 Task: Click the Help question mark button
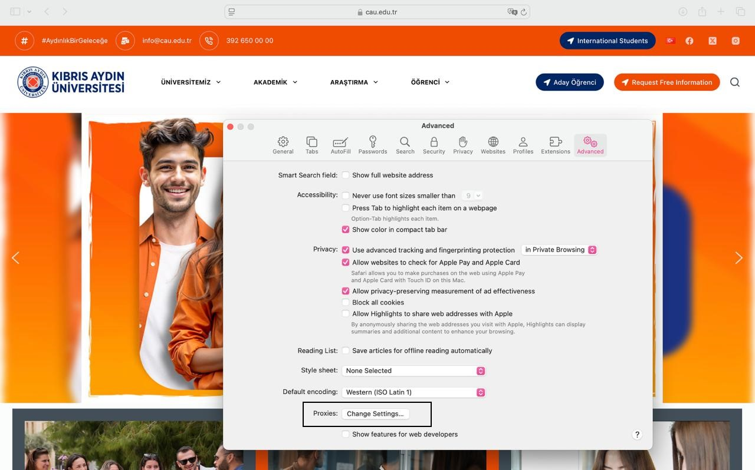[637, 434]
